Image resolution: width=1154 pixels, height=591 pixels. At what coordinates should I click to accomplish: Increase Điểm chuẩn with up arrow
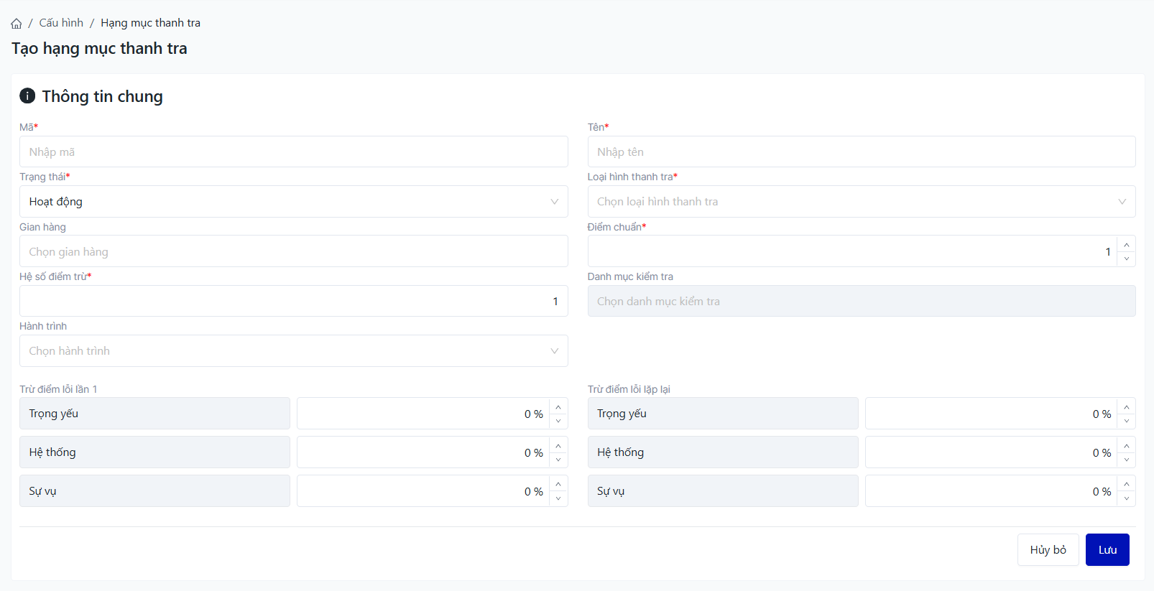tap(1126, 244)
